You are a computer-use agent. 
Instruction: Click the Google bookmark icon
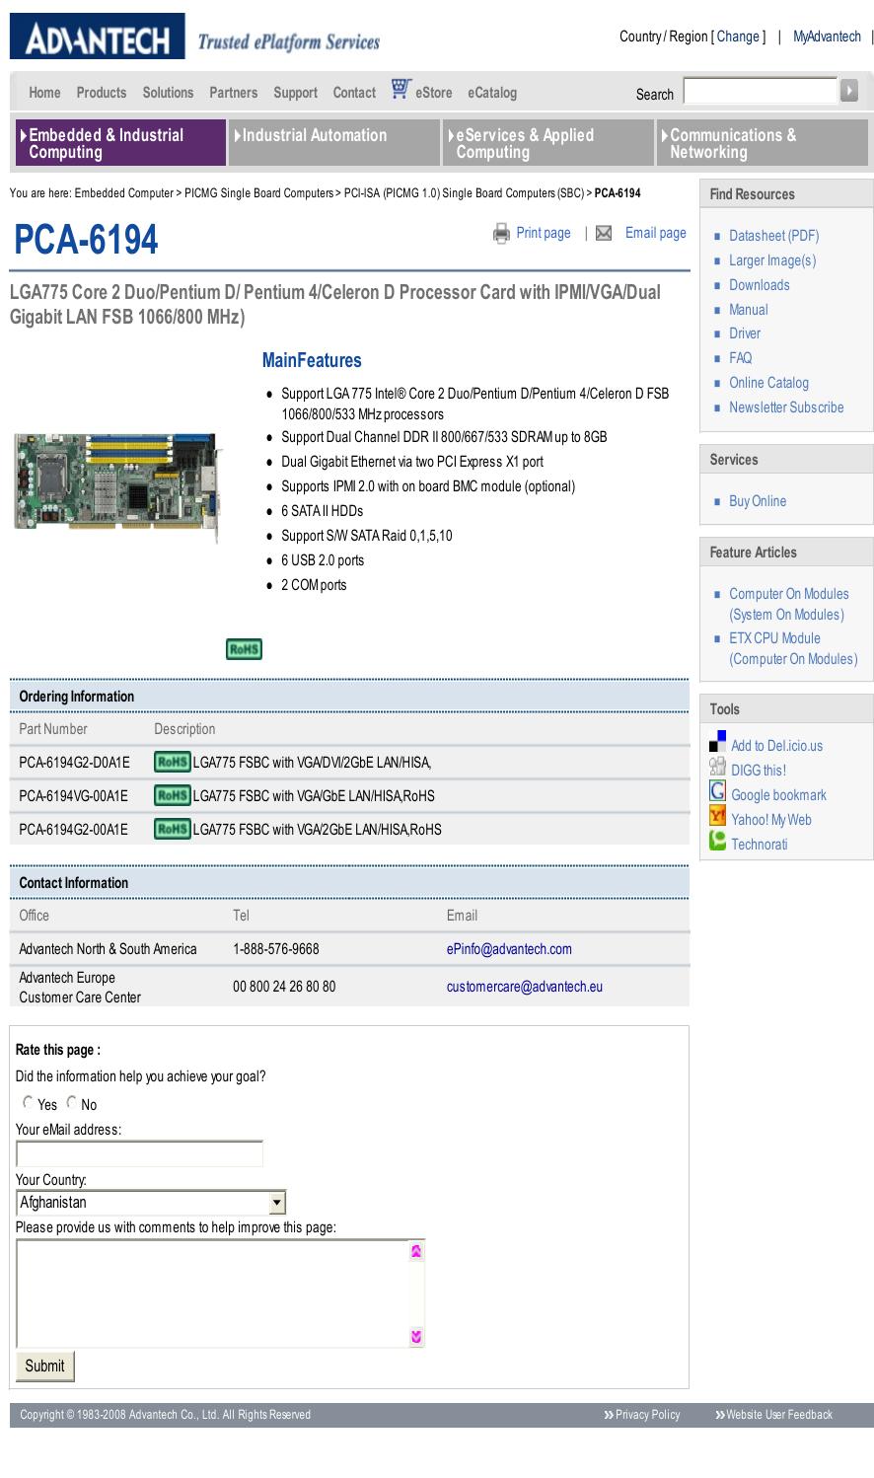717,791
